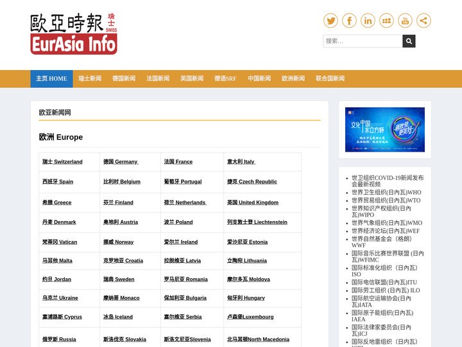Image resolution: width=462 pixels, height=347 pixels.
Task: Open the 英国新闻 menu item
Action: (x=192, y=79)
